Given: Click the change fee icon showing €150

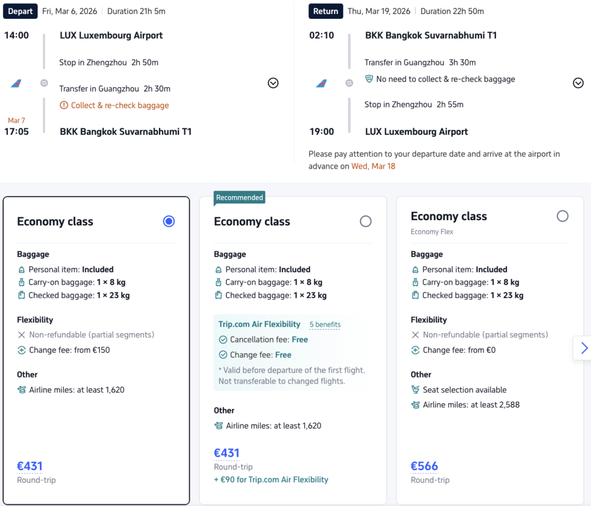Looking at the screenshot, I should tap(21, 350).
